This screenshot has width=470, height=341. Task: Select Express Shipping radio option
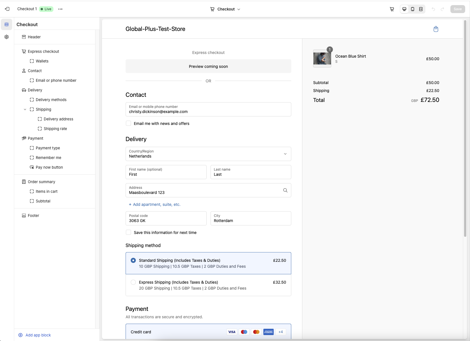[x=133, y=282]
